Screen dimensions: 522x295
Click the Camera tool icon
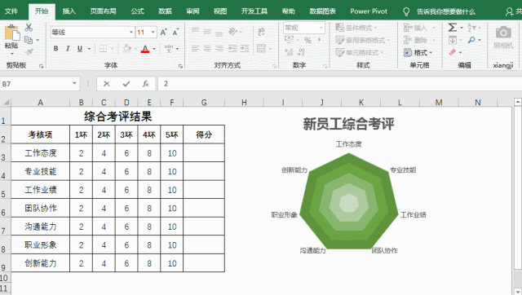[503, 33]
